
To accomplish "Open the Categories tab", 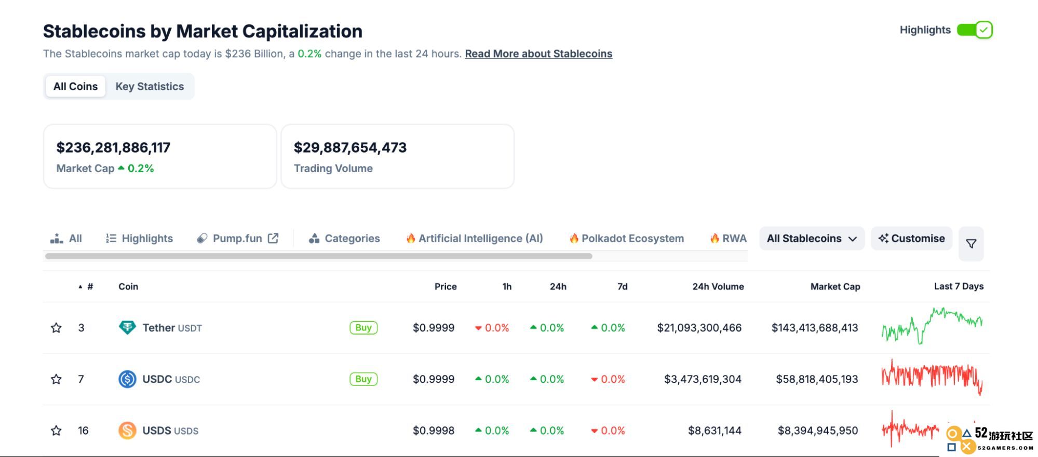I will (344, 239).
